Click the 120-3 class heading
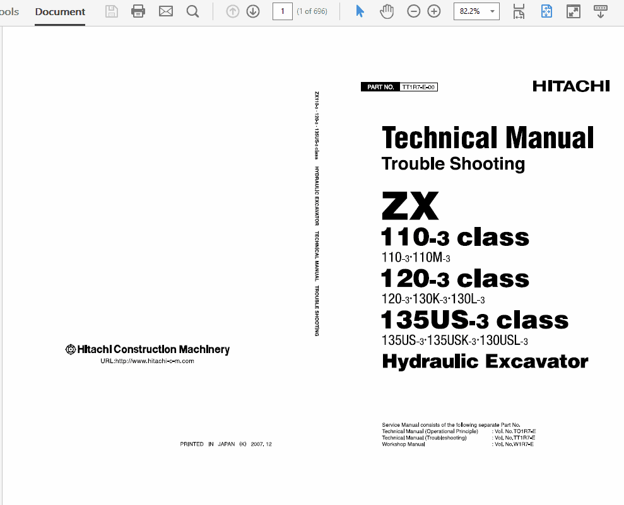624x505 pixels. 455,278
